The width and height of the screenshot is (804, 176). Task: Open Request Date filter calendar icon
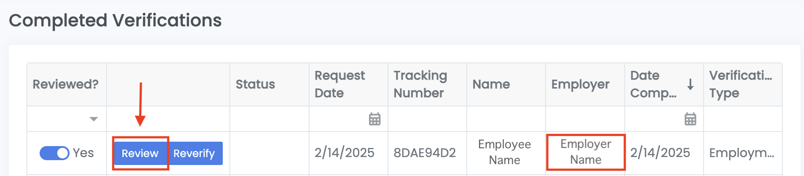(x=374, y=119)
